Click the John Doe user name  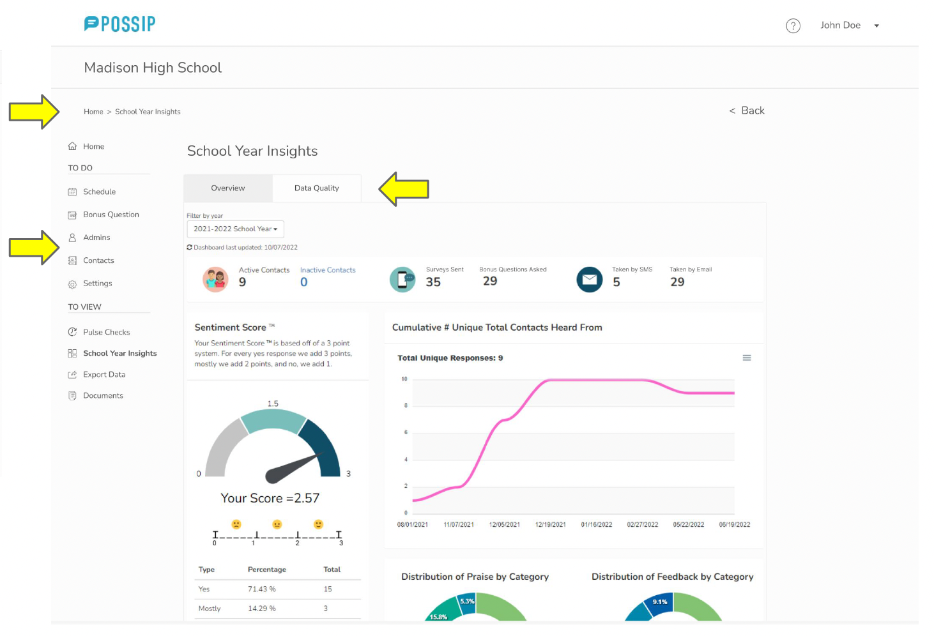[x=840, y=26]
